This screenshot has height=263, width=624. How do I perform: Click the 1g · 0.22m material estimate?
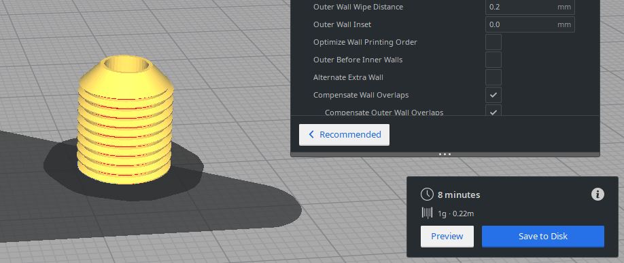455,214
